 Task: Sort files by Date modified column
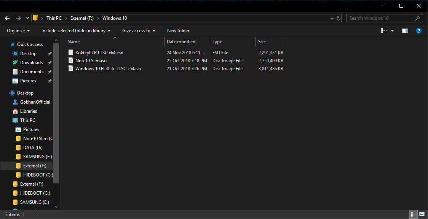click(187, 42)
